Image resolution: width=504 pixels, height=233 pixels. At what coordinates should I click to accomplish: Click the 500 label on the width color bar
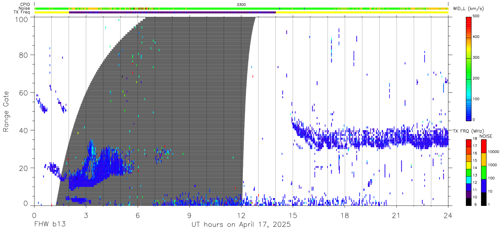tap(476, 16)
